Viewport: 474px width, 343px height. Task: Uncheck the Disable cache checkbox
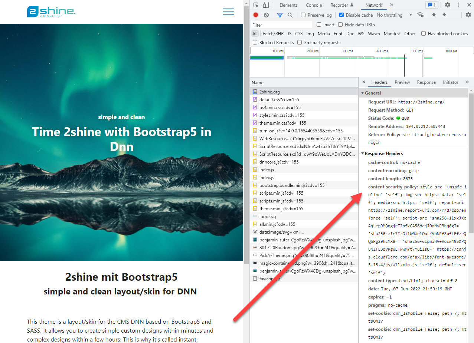(x=341, y=15)
